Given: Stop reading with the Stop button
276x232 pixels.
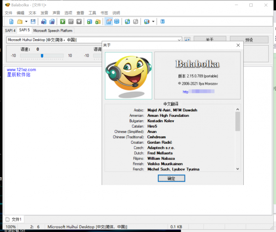Looking at the screenshot, I should point(79,22).
